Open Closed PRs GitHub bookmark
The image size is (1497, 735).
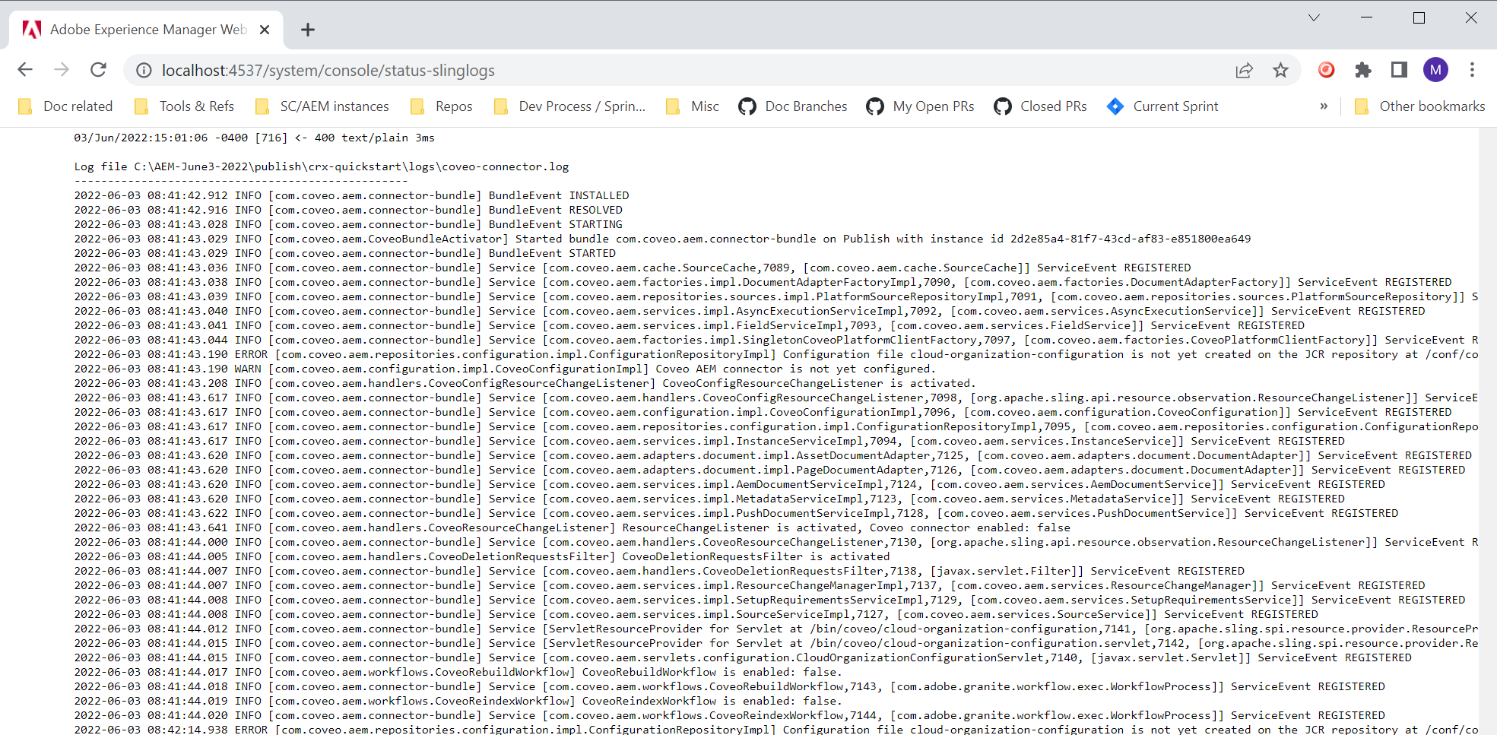pos(1041,106)
